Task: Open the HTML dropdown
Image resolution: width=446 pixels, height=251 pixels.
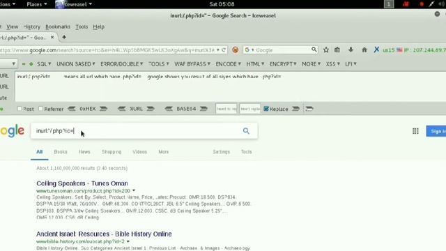Action: pyautogui.click(x=255, y=64)
